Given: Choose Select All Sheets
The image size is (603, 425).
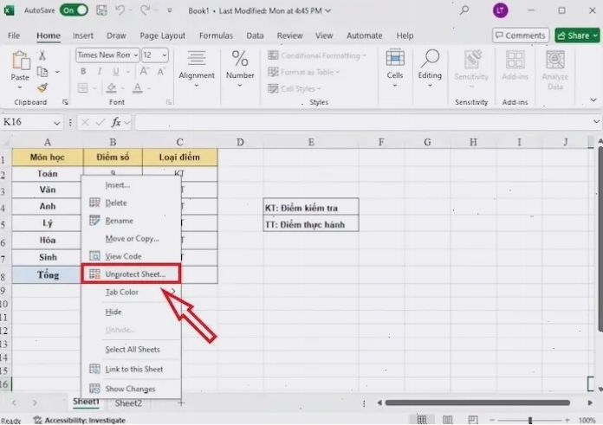Looking at the screenshot, I should (131, 350).
